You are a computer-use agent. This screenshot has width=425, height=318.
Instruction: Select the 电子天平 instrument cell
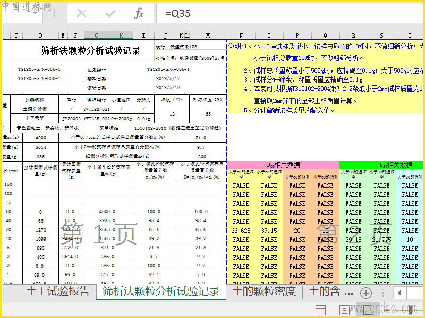[35, 118]
